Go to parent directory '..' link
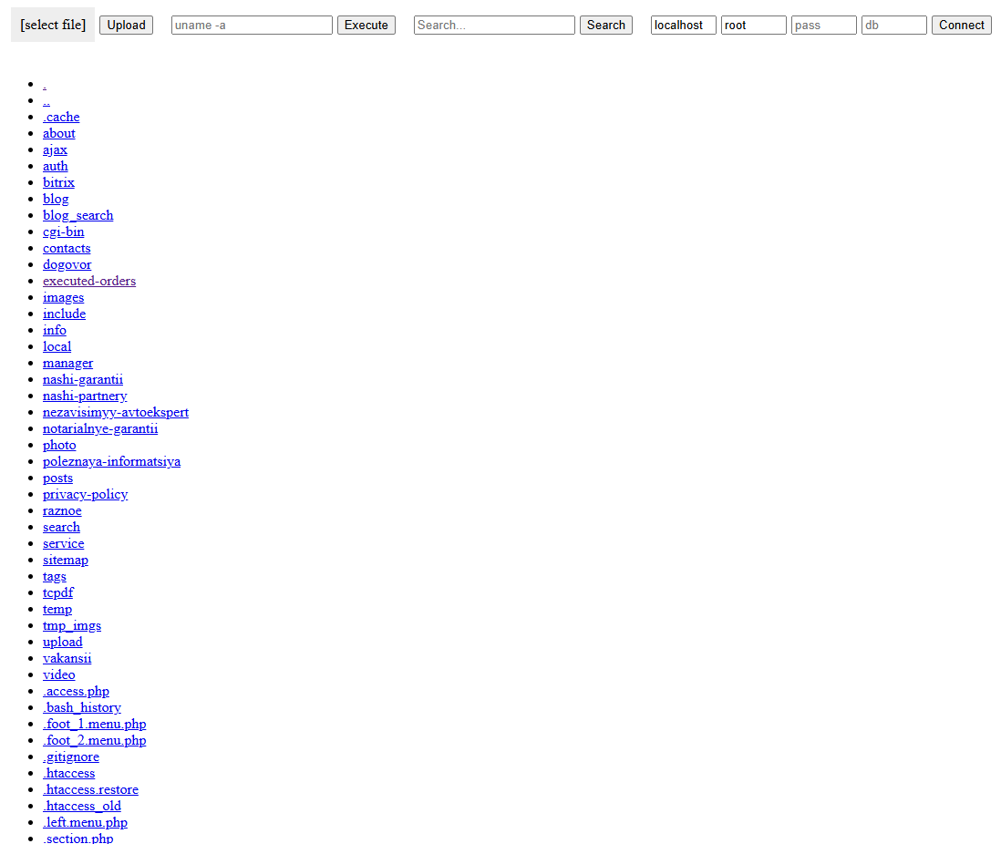1001x844 pixels. (46, 101)
